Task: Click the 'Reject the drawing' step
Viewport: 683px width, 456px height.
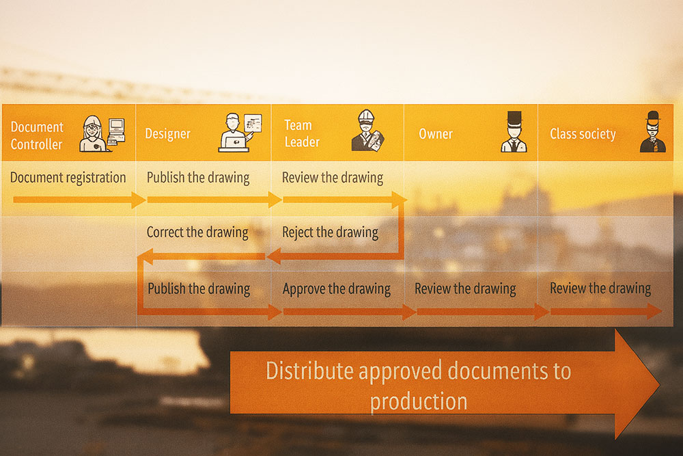Action: [330, 232]
